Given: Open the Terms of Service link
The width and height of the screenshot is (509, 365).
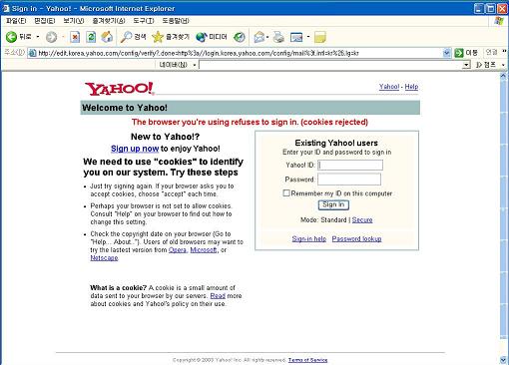Looking at the screenshot, I should tap(307, 360).
